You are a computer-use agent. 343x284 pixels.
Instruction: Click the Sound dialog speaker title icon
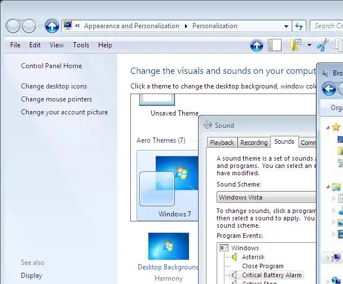click(208, 125)
